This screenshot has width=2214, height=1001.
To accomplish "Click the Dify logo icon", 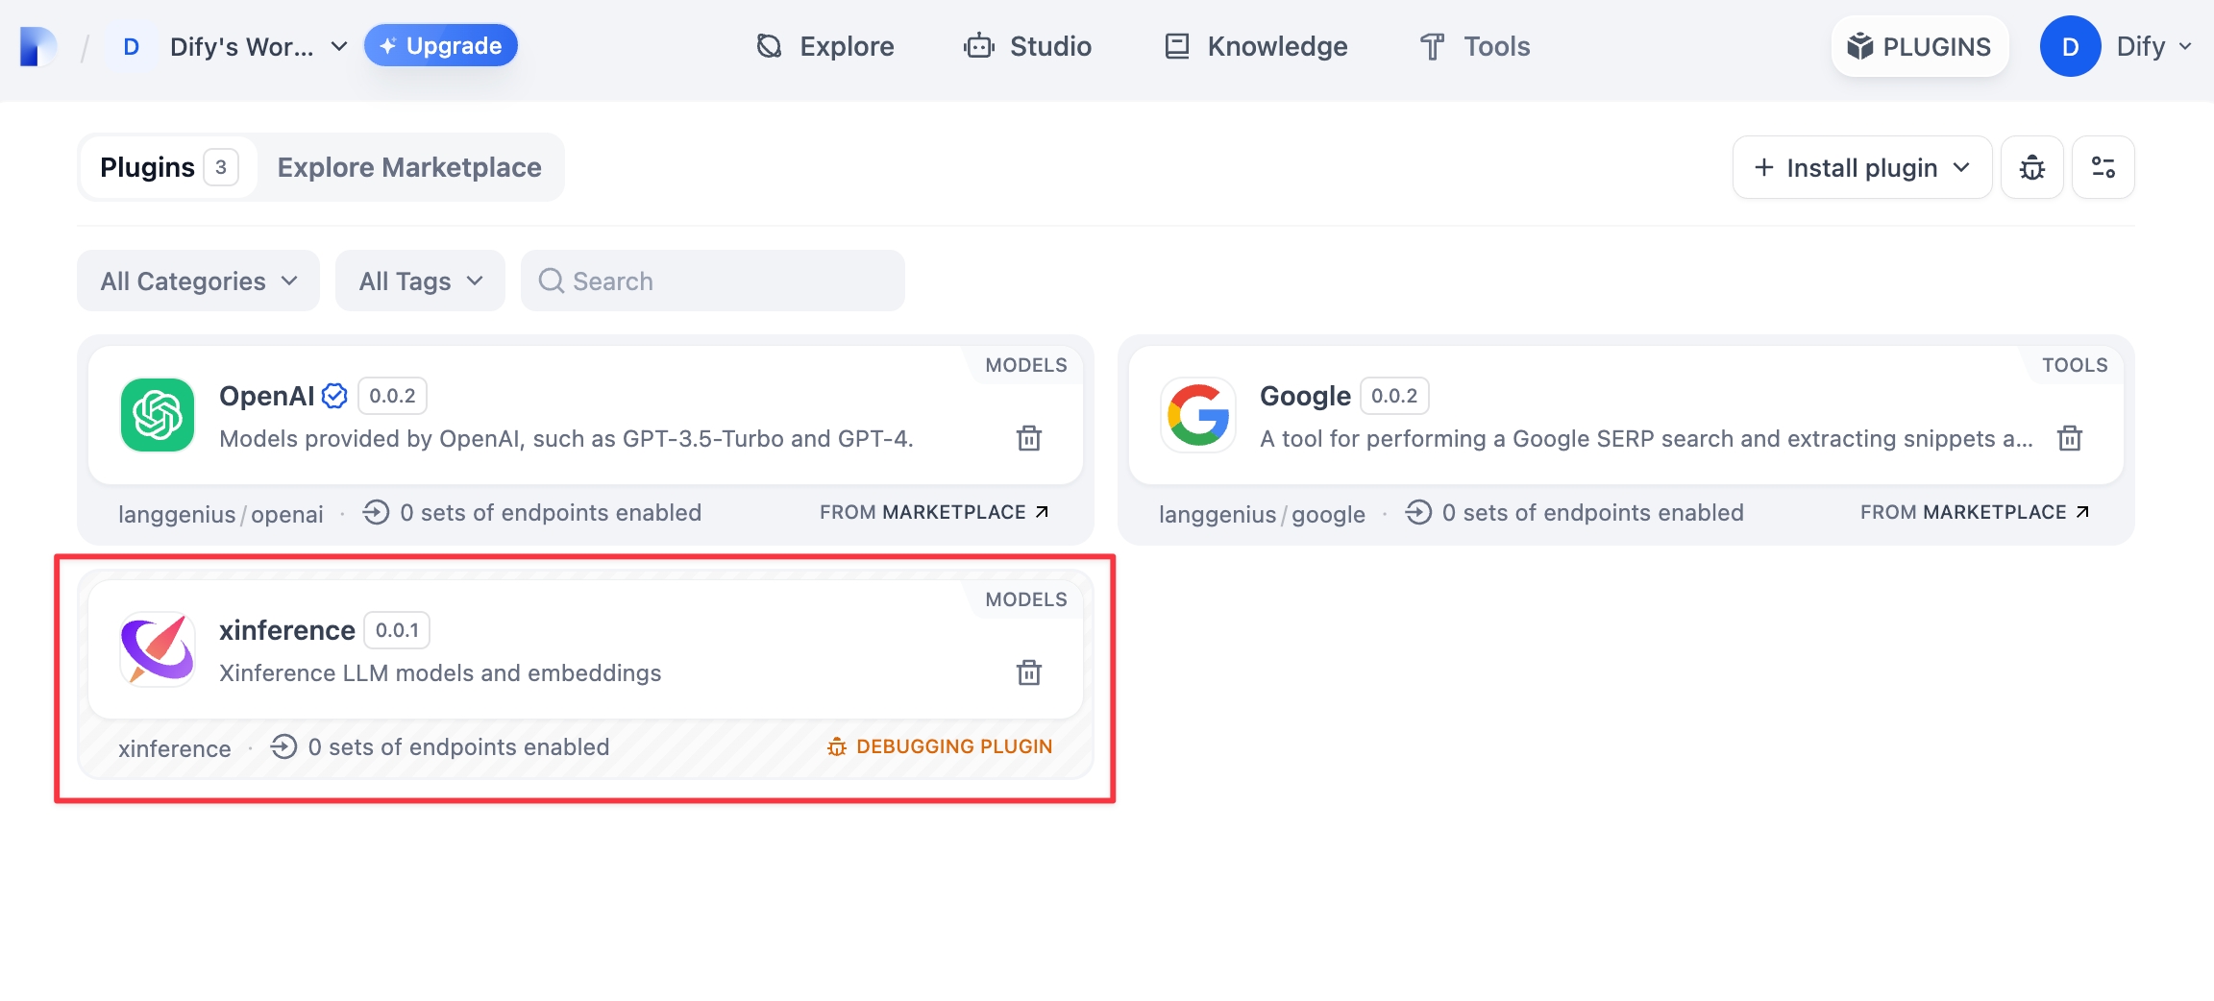I will pyautogui.click(x=38, y=46).
